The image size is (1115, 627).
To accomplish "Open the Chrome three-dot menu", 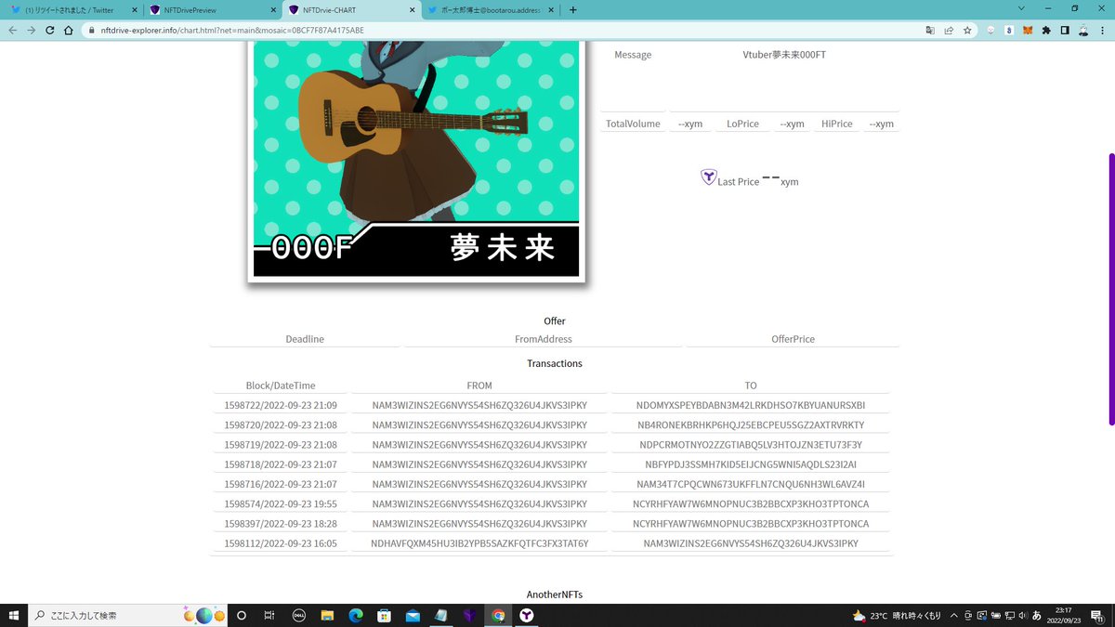I will click(x=1102, y=30).
